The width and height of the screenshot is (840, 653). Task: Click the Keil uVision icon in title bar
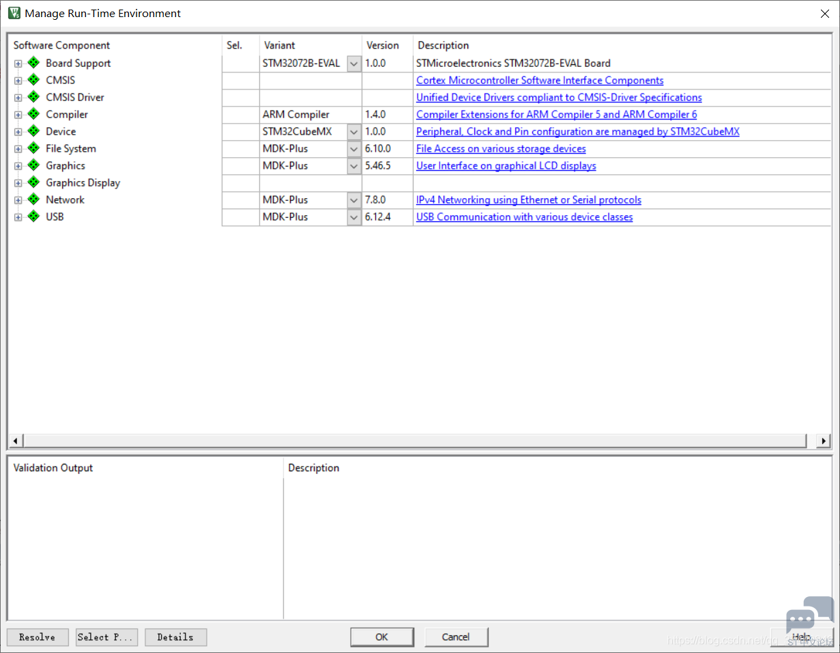click(x=14, y=13)
